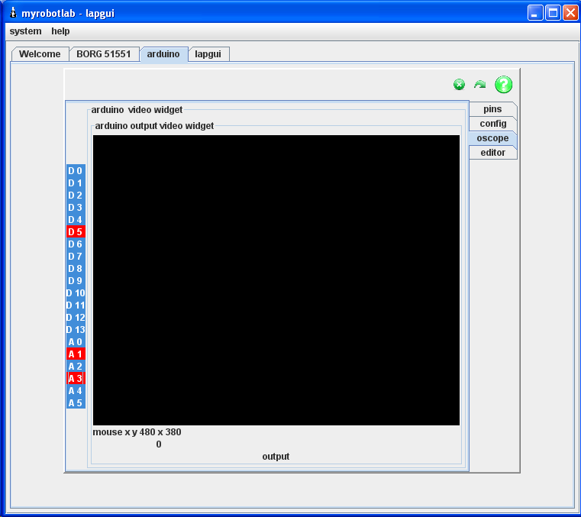Toggle trace for pin D 2
581x517 pixels.
coord(76,195)
